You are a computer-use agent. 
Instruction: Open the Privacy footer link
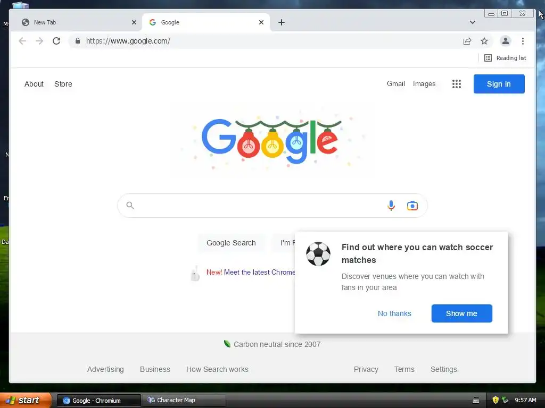(x=366, y=369)
